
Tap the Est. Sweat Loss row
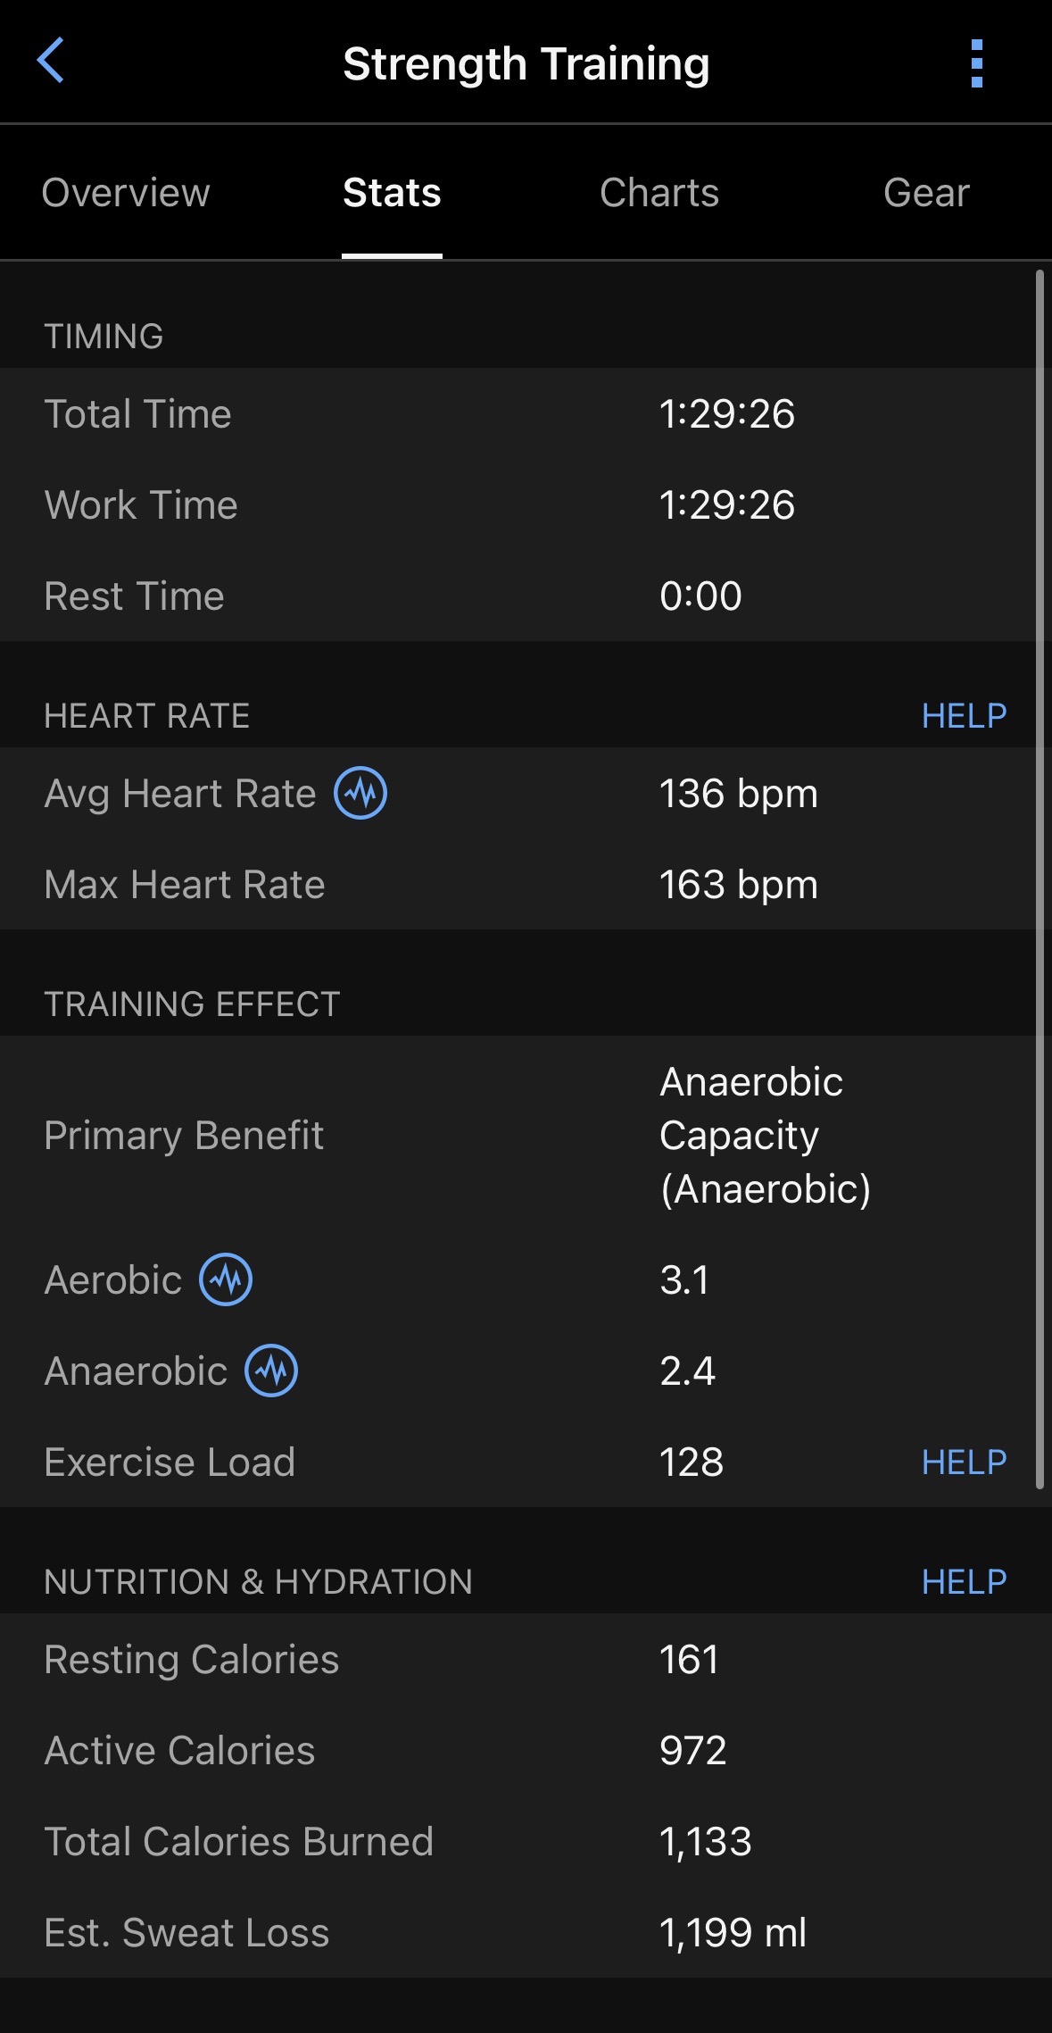526,1932
